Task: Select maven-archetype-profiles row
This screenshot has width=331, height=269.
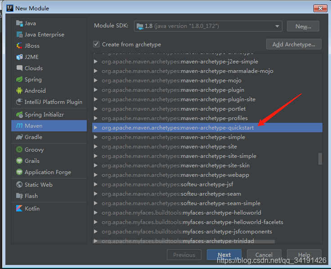Action: [x=207, y=118]
